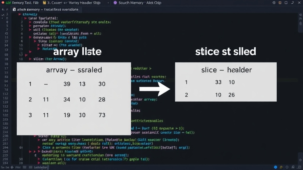Click the diamond icon in bottom status bar

(12, 167)
